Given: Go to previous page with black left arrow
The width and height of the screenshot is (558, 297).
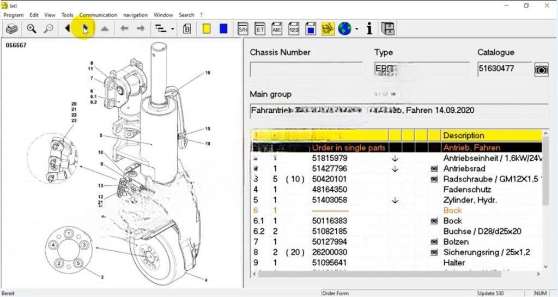Looking at the screenshot, I should coord(68,29).
